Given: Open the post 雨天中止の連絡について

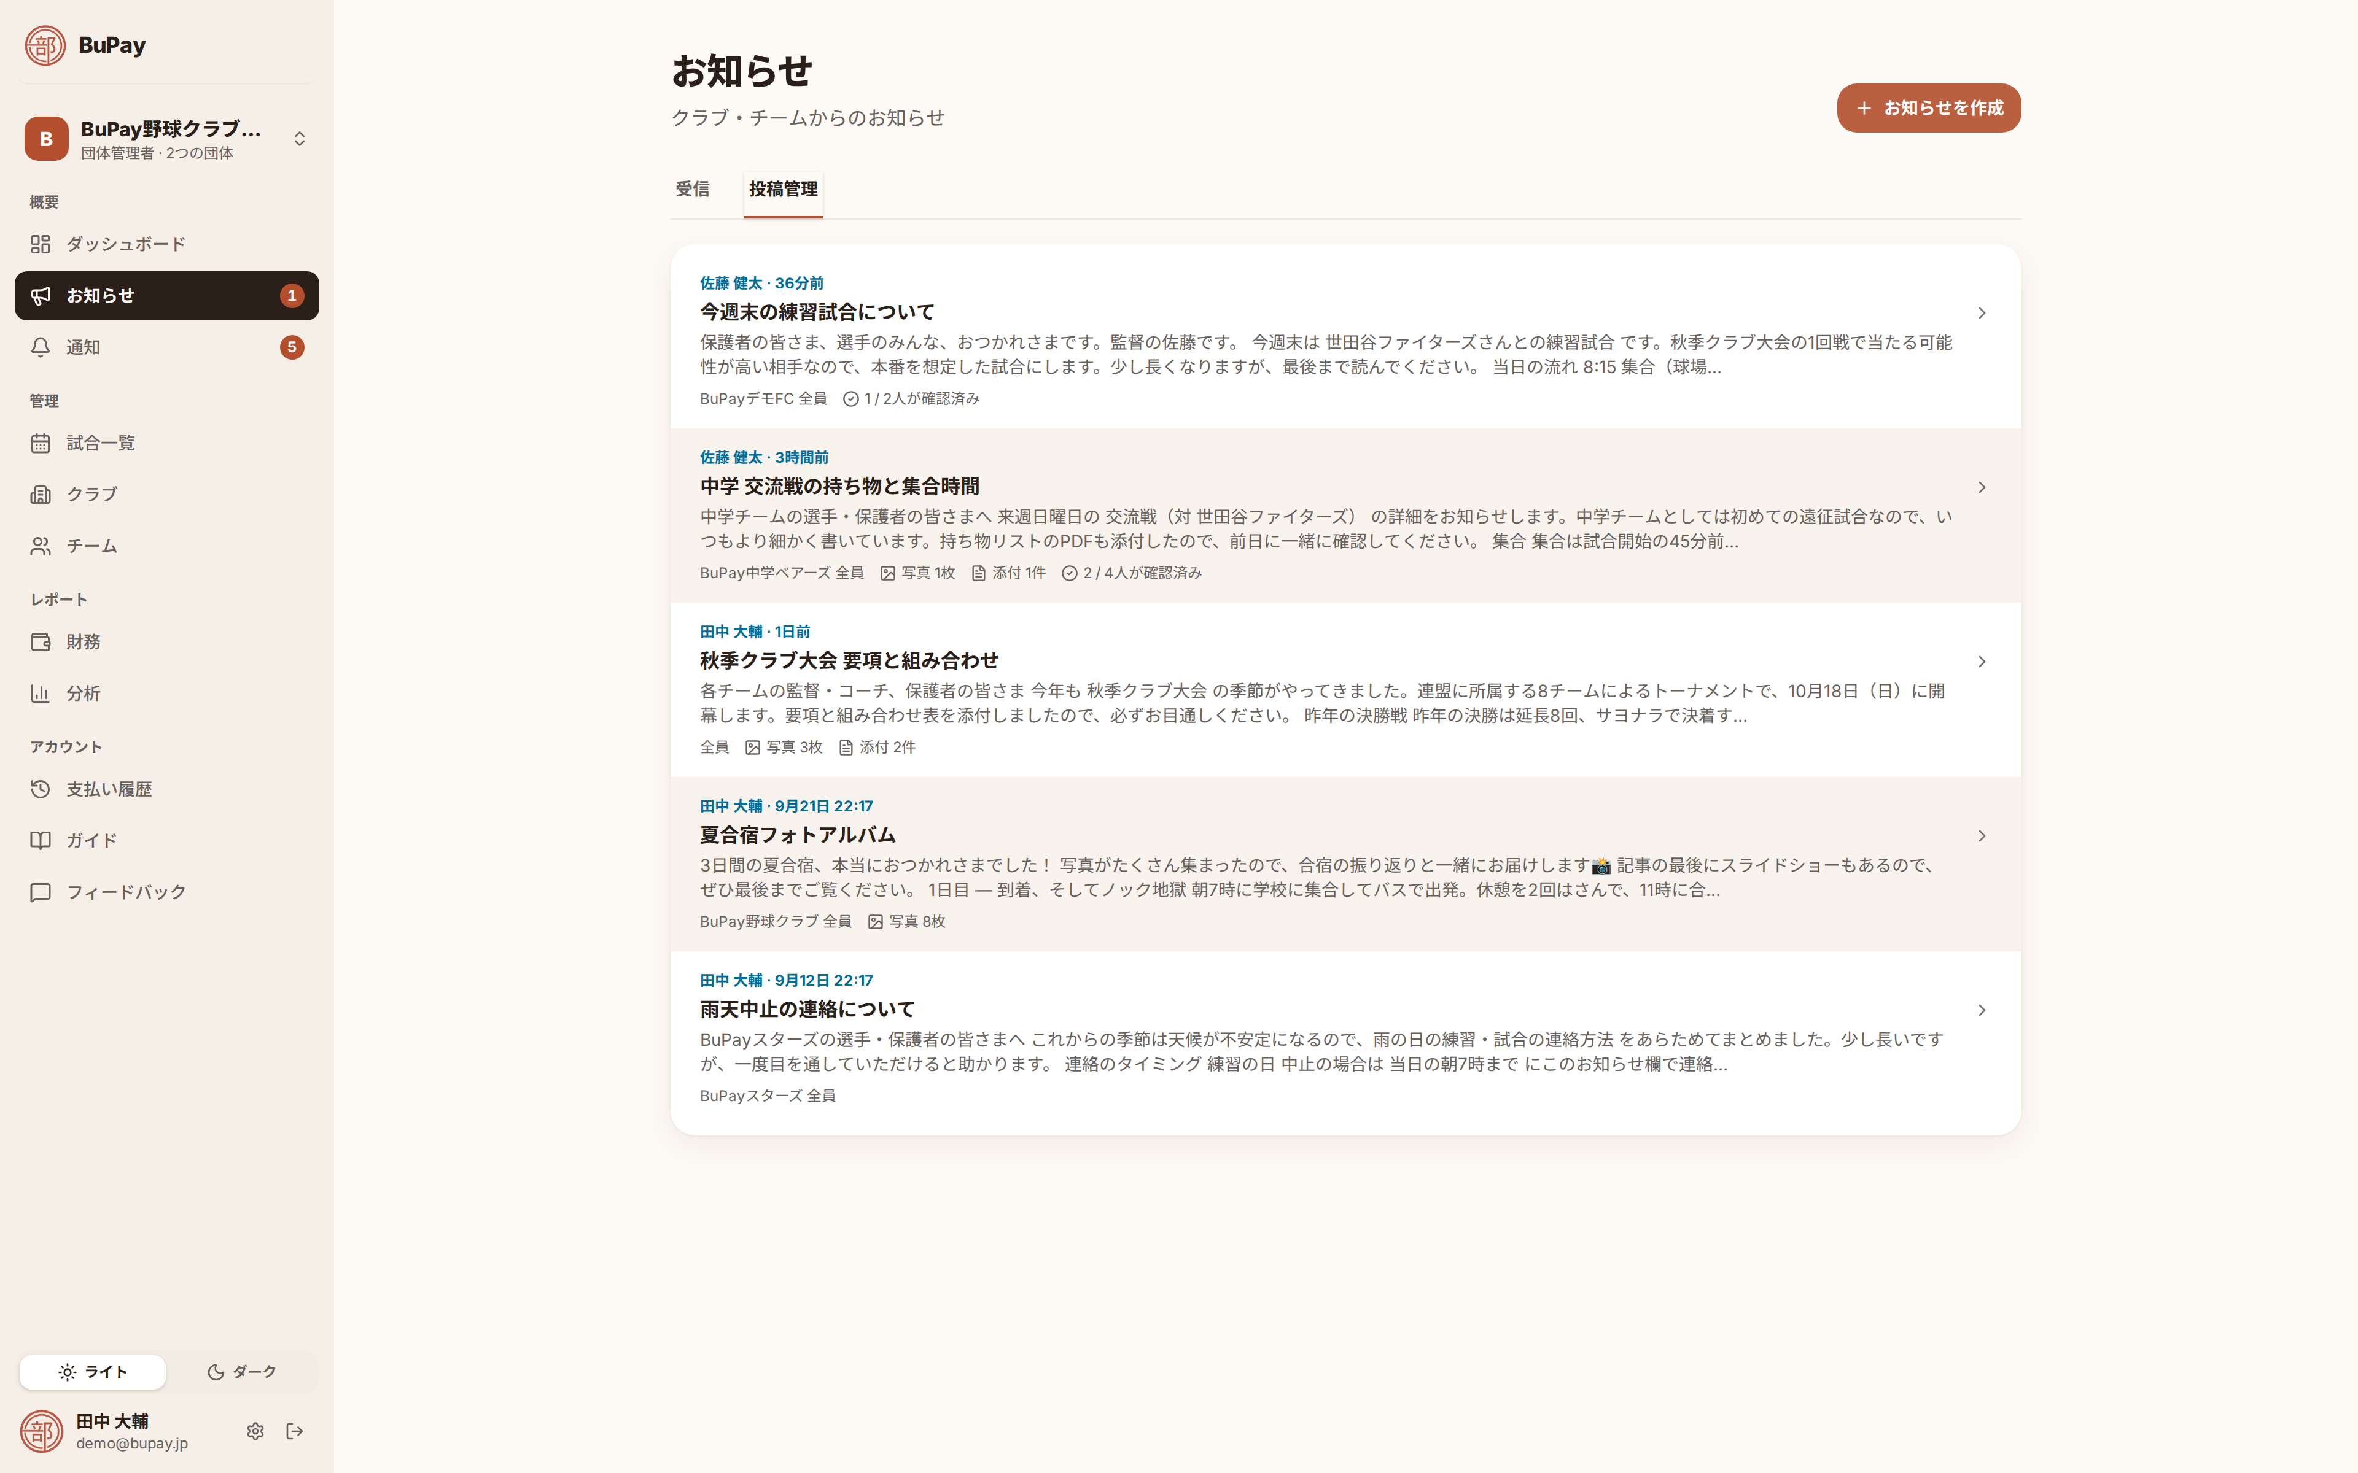Looking at the screenshot, I should [x=1345, y=1042].
